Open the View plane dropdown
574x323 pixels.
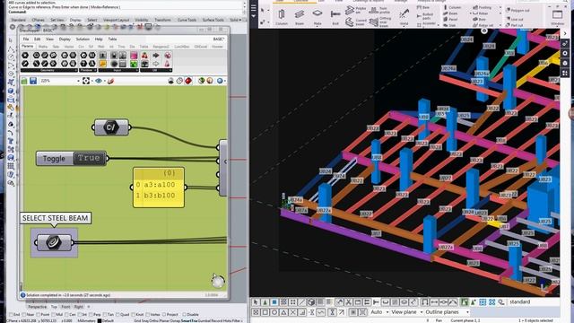click(407, 312)
